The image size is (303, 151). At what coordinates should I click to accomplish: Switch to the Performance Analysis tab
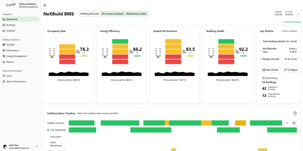click(x=113, y=14)
